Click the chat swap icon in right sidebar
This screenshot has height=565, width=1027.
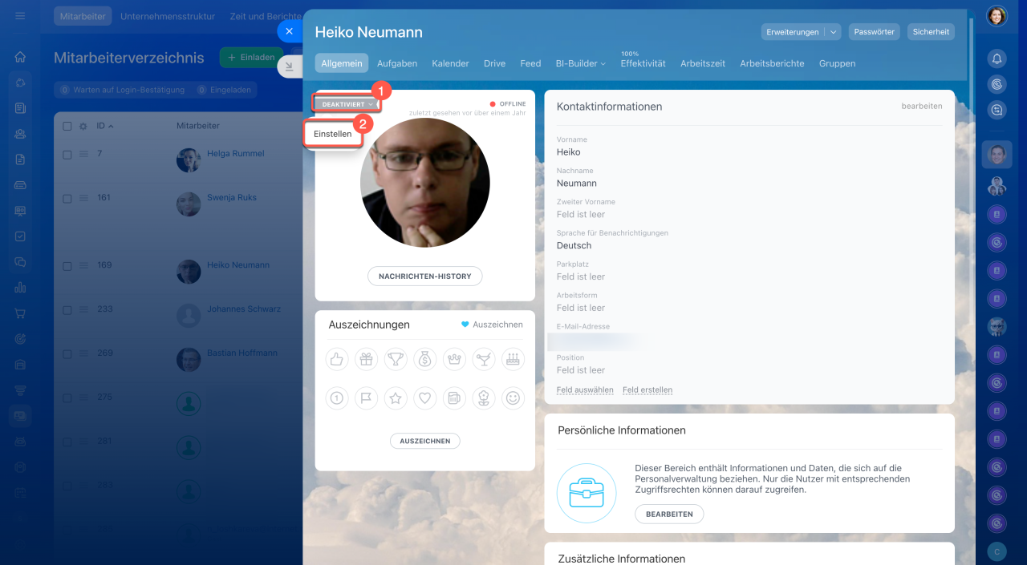pyautogui.click(x=997, y=111)
